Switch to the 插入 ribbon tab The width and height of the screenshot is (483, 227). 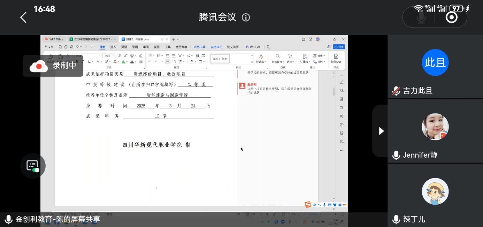click(113, 47)
